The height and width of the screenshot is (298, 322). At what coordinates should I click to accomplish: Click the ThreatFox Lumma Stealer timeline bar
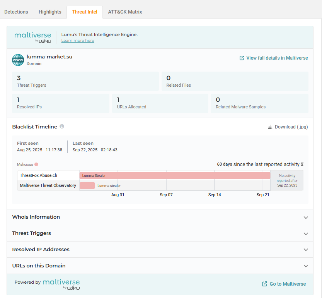tap(175, 176)
